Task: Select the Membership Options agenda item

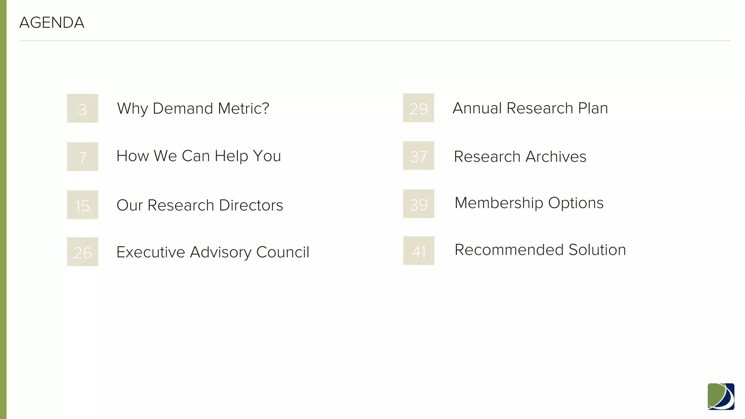Action: coord(529,203)
